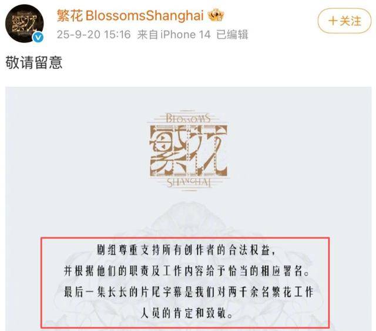Screen dimensions: 376x331
Task: Click the 来自 iPhone 14 source label
Action: 174,35
